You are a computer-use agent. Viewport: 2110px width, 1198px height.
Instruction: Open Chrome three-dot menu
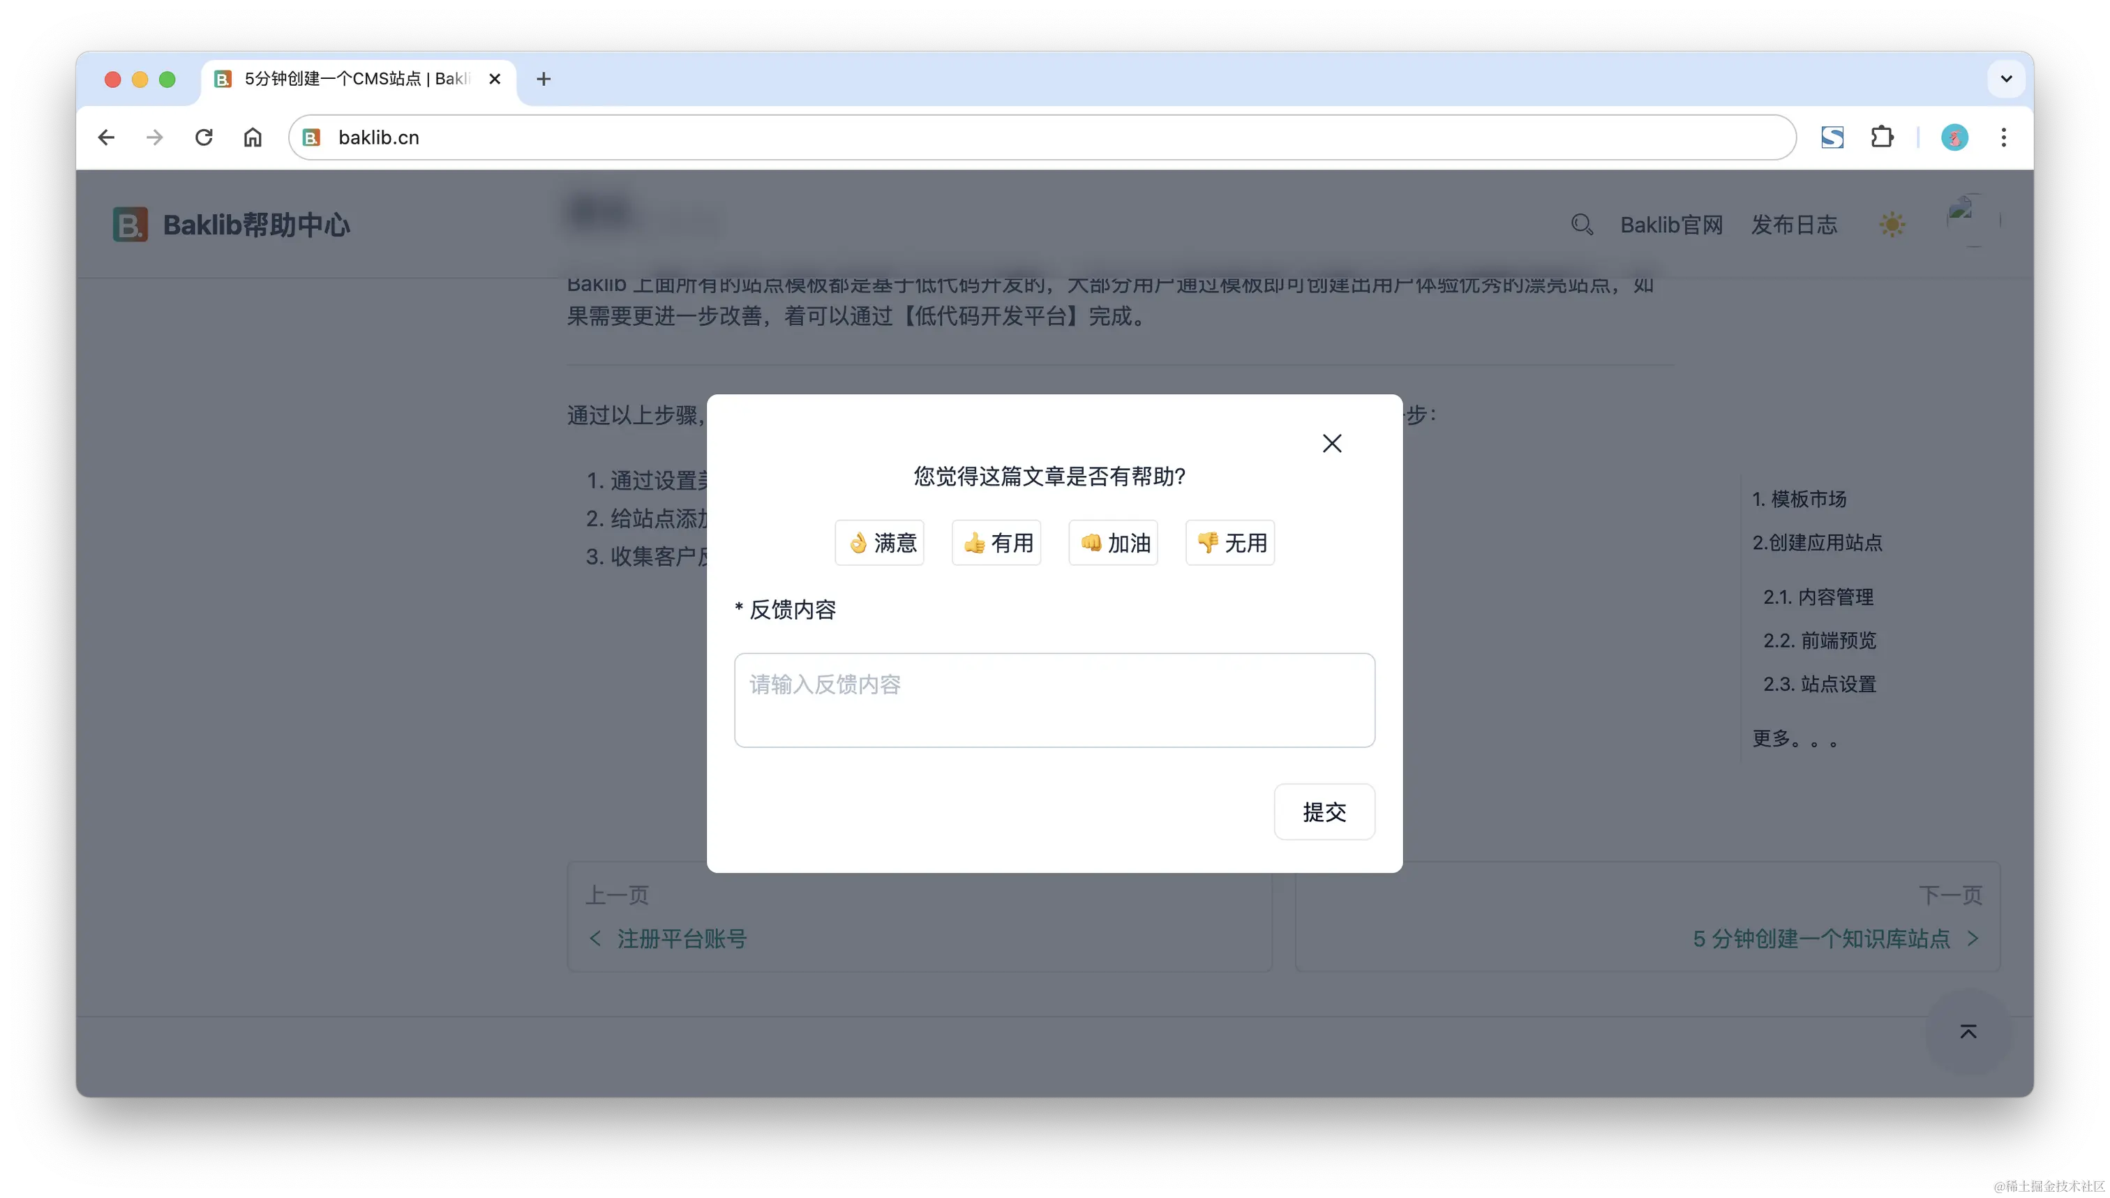(2003, 137)
